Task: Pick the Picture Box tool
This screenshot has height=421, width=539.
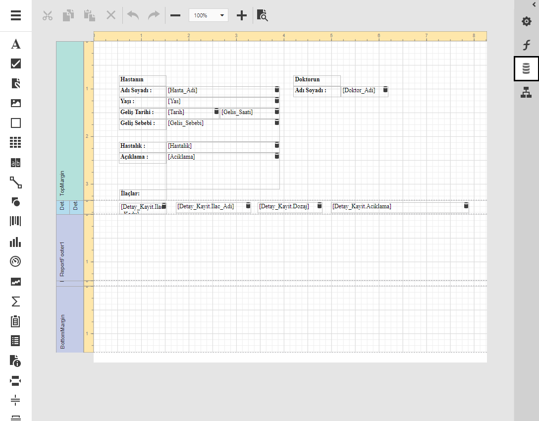Action: tap(16, 103)
